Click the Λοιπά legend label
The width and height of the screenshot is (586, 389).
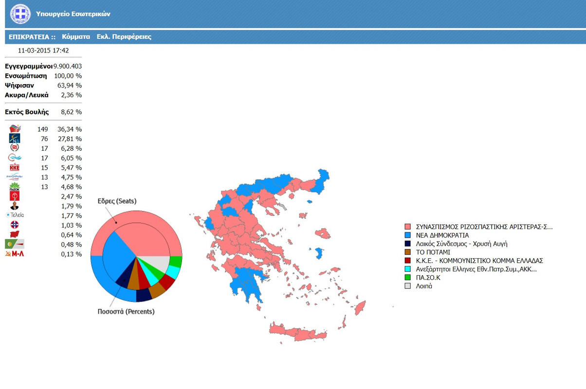[424, 286]
